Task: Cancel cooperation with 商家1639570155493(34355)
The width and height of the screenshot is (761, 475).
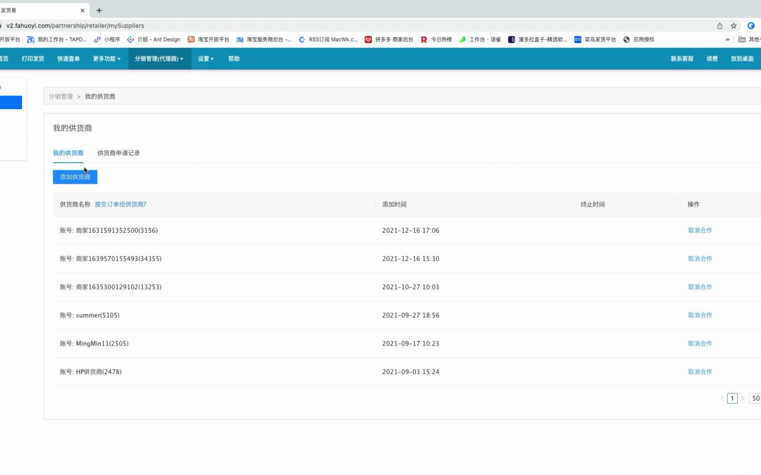Action: (x=700, y=259)
